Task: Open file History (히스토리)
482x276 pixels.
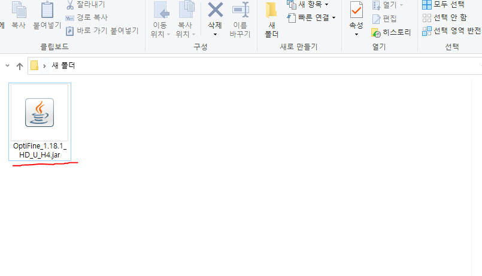Action: (x=391, y=32)
